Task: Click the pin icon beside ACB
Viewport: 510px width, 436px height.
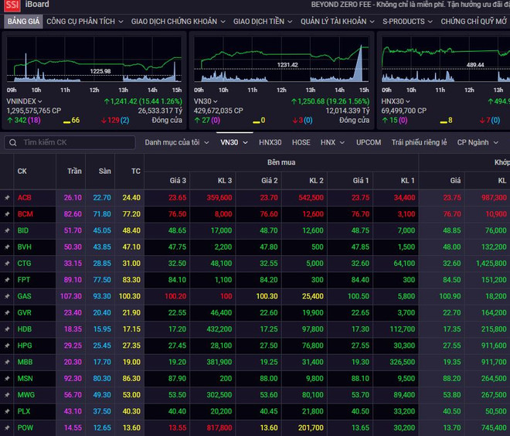Action: tap(7, 198)
